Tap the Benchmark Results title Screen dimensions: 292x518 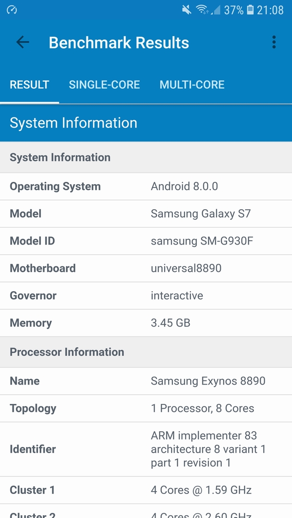(119, 43)
